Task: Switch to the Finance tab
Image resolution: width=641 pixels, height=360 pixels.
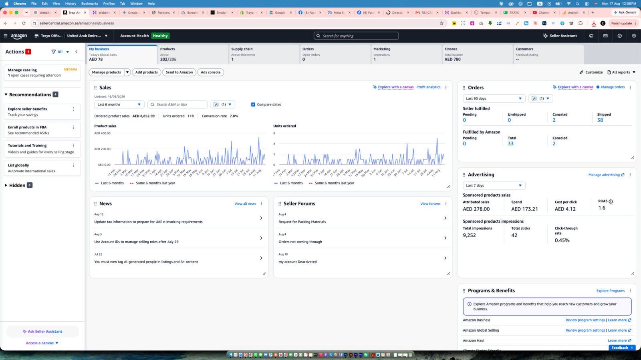Action: point(477,54)
